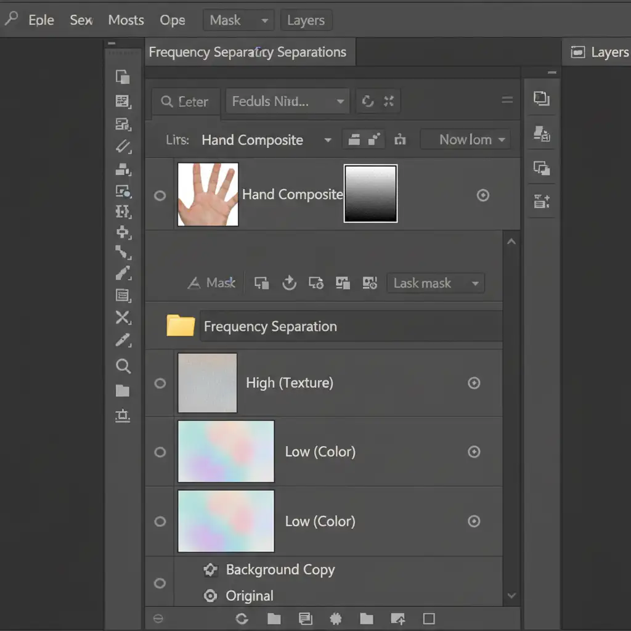Click the gear icon in bottom bar
The width and height of the screenshot is (631, 631).
point(336,619)
